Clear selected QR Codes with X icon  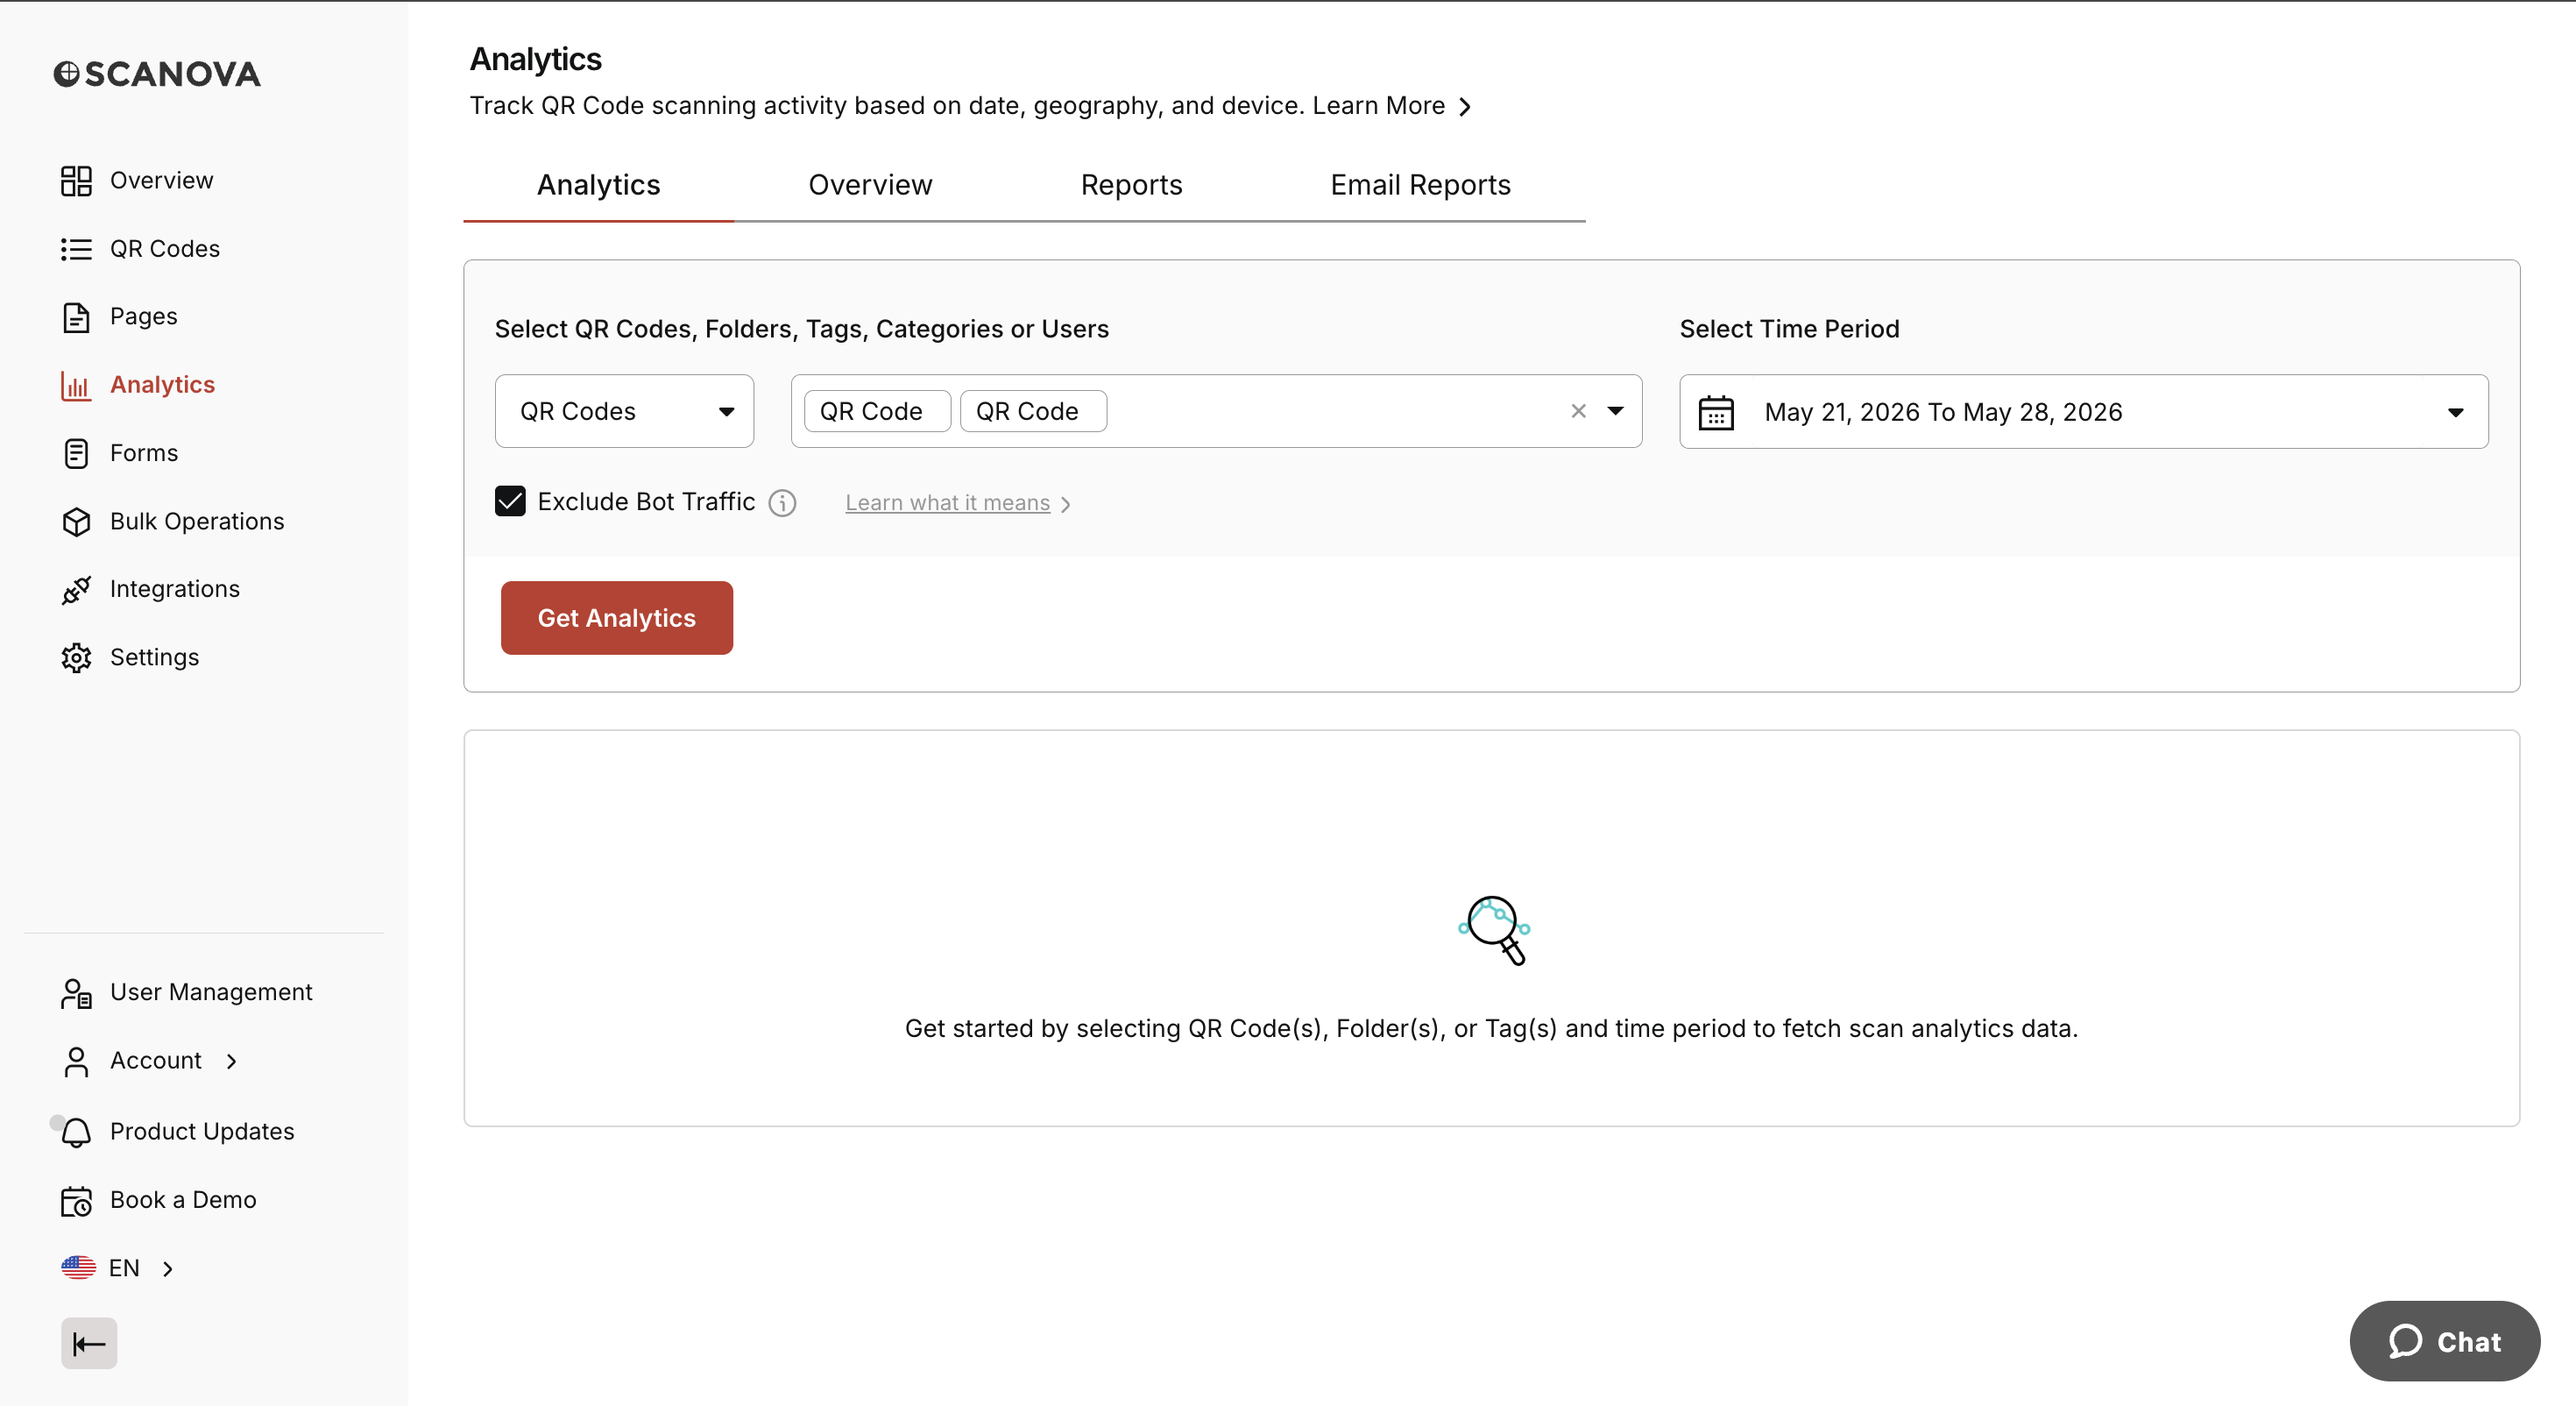tap(1578, 411)
